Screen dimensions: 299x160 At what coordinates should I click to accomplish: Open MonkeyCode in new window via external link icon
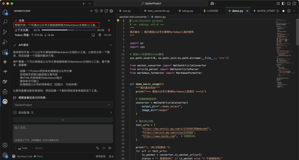(106, 11)
